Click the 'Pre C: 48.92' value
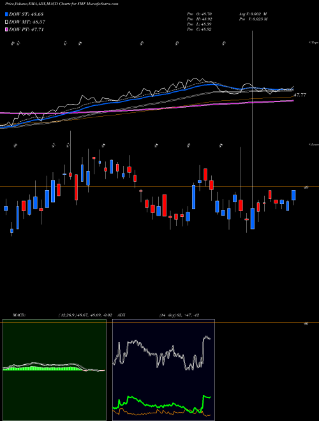 point(200,29)
